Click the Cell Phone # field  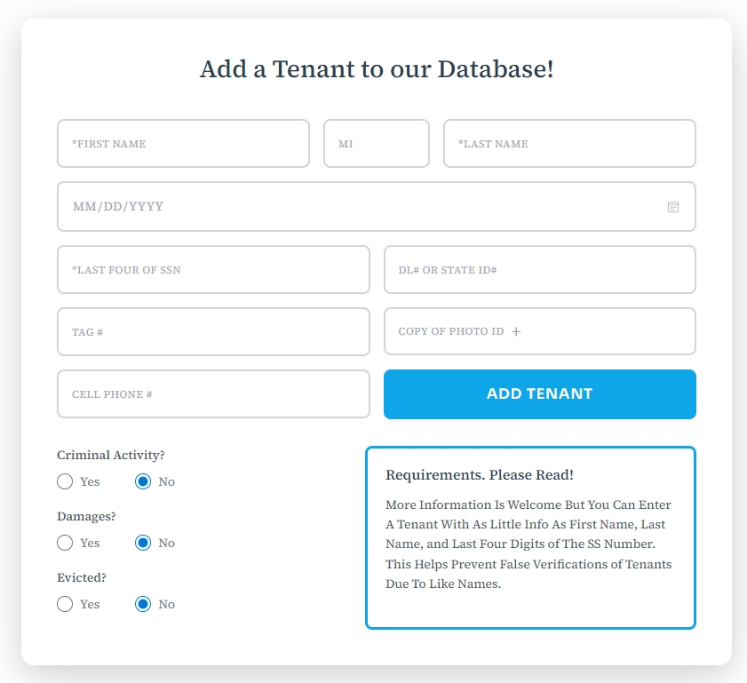tap(213, 393)
